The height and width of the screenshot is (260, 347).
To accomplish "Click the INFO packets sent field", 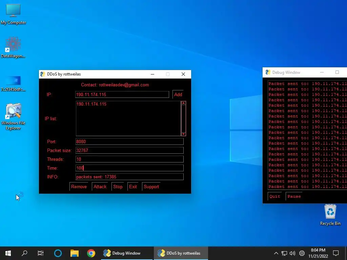I will click(129, 177).
